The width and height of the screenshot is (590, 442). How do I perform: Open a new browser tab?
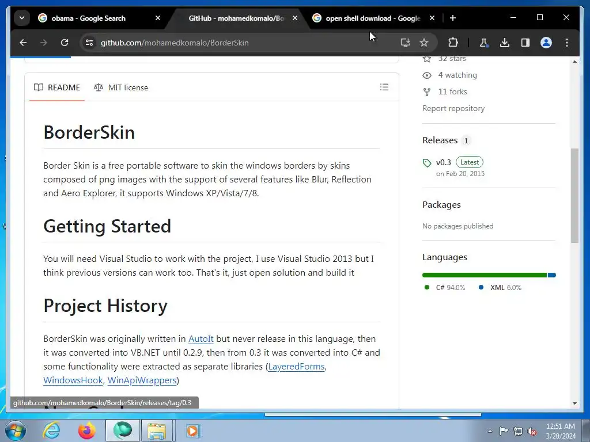point(453,18)
